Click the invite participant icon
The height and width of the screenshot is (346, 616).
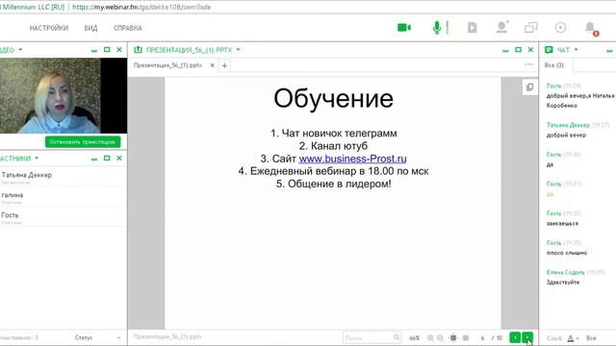pyautogui.click(x=502, y=27)
